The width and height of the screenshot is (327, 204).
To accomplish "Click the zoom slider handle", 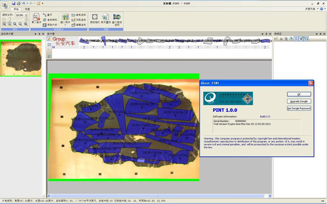I will click(x=9, y=19).
